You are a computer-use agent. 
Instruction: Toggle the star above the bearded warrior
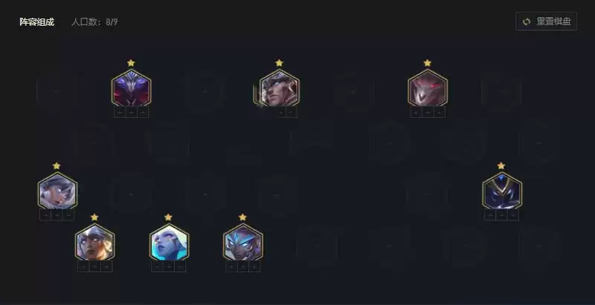(280, 63)
